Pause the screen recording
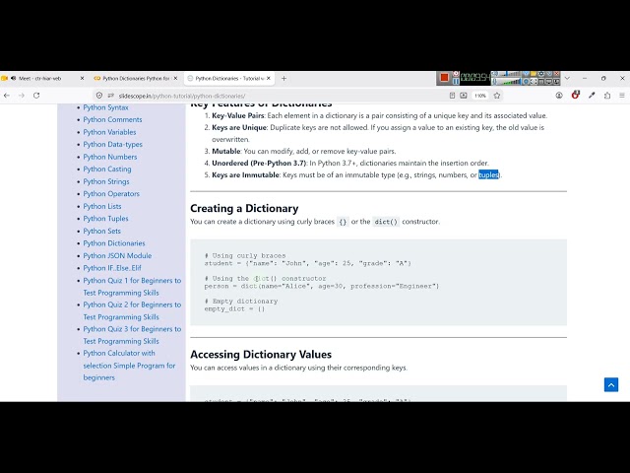The width and height of the screenshot is (630, 473). click(456, 82)
